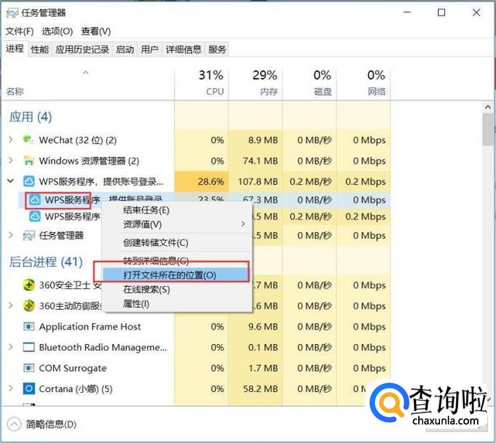The width and height of the screenshot is (496, 443).
Task: Switch to the 启动 tab
Action: [124, 49]
